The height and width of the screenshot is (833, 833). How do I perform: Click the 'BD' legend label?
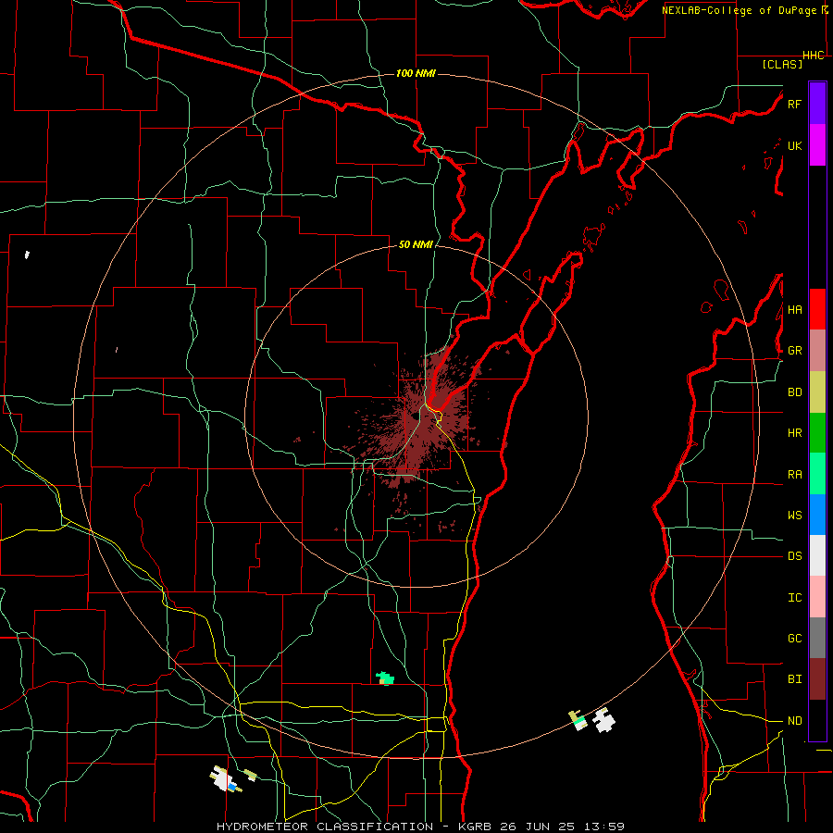794,392
